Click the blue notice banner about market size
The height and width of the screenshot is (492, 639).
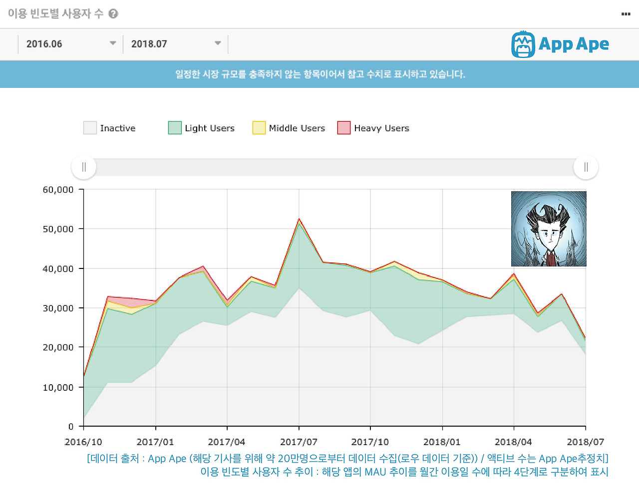pos(319,74)
